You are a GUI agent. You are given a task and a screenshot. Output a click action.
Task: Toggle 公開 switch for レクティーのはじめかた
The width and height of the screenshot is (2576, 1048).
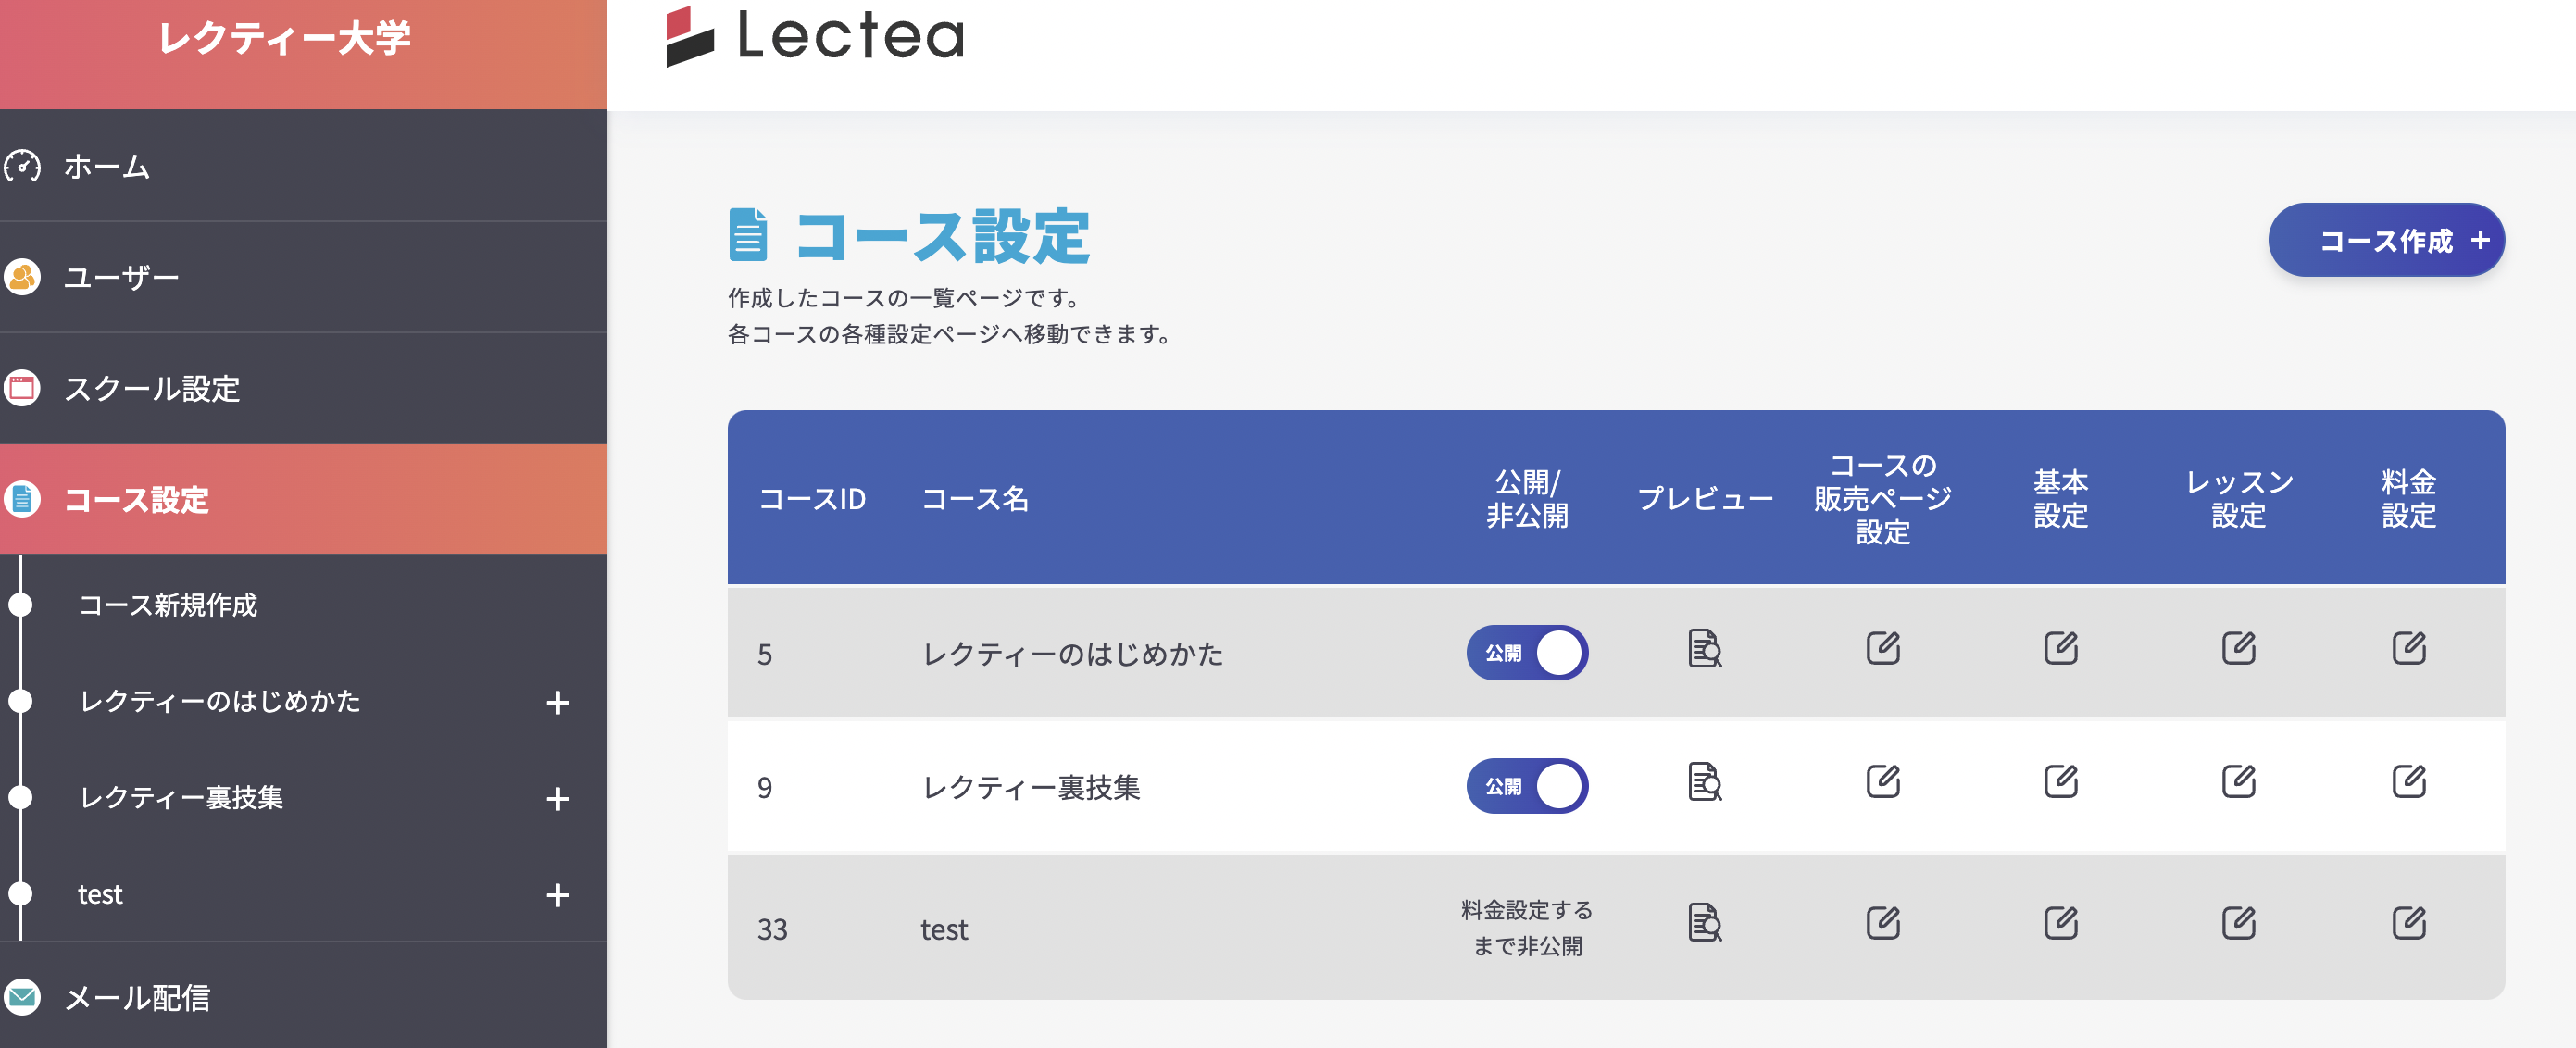point(1527,653)
